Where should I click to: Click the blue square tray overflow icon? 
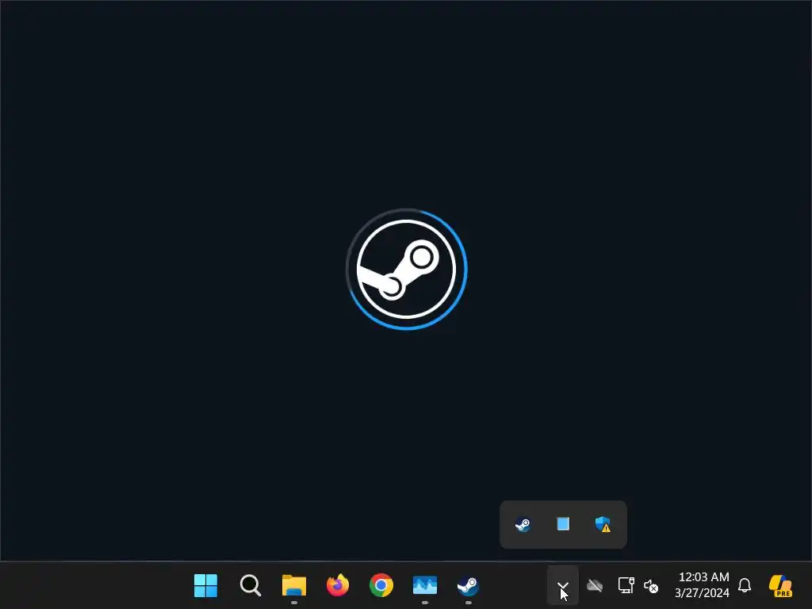(x=563, y=524)
